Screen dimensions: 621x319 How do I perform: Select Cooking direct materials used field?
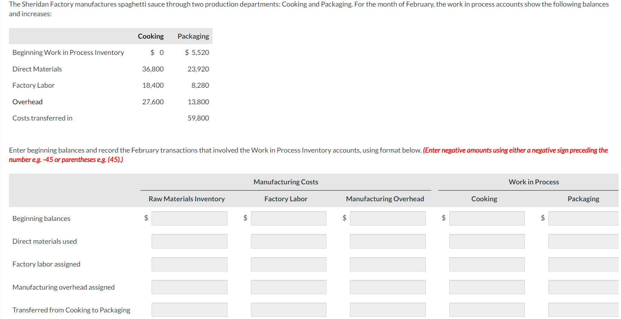tap(487, 241)
